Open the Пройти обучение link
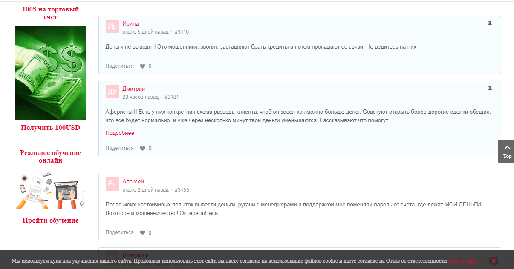The width and height of the screenshot is (514, 269). coord(50,220)
